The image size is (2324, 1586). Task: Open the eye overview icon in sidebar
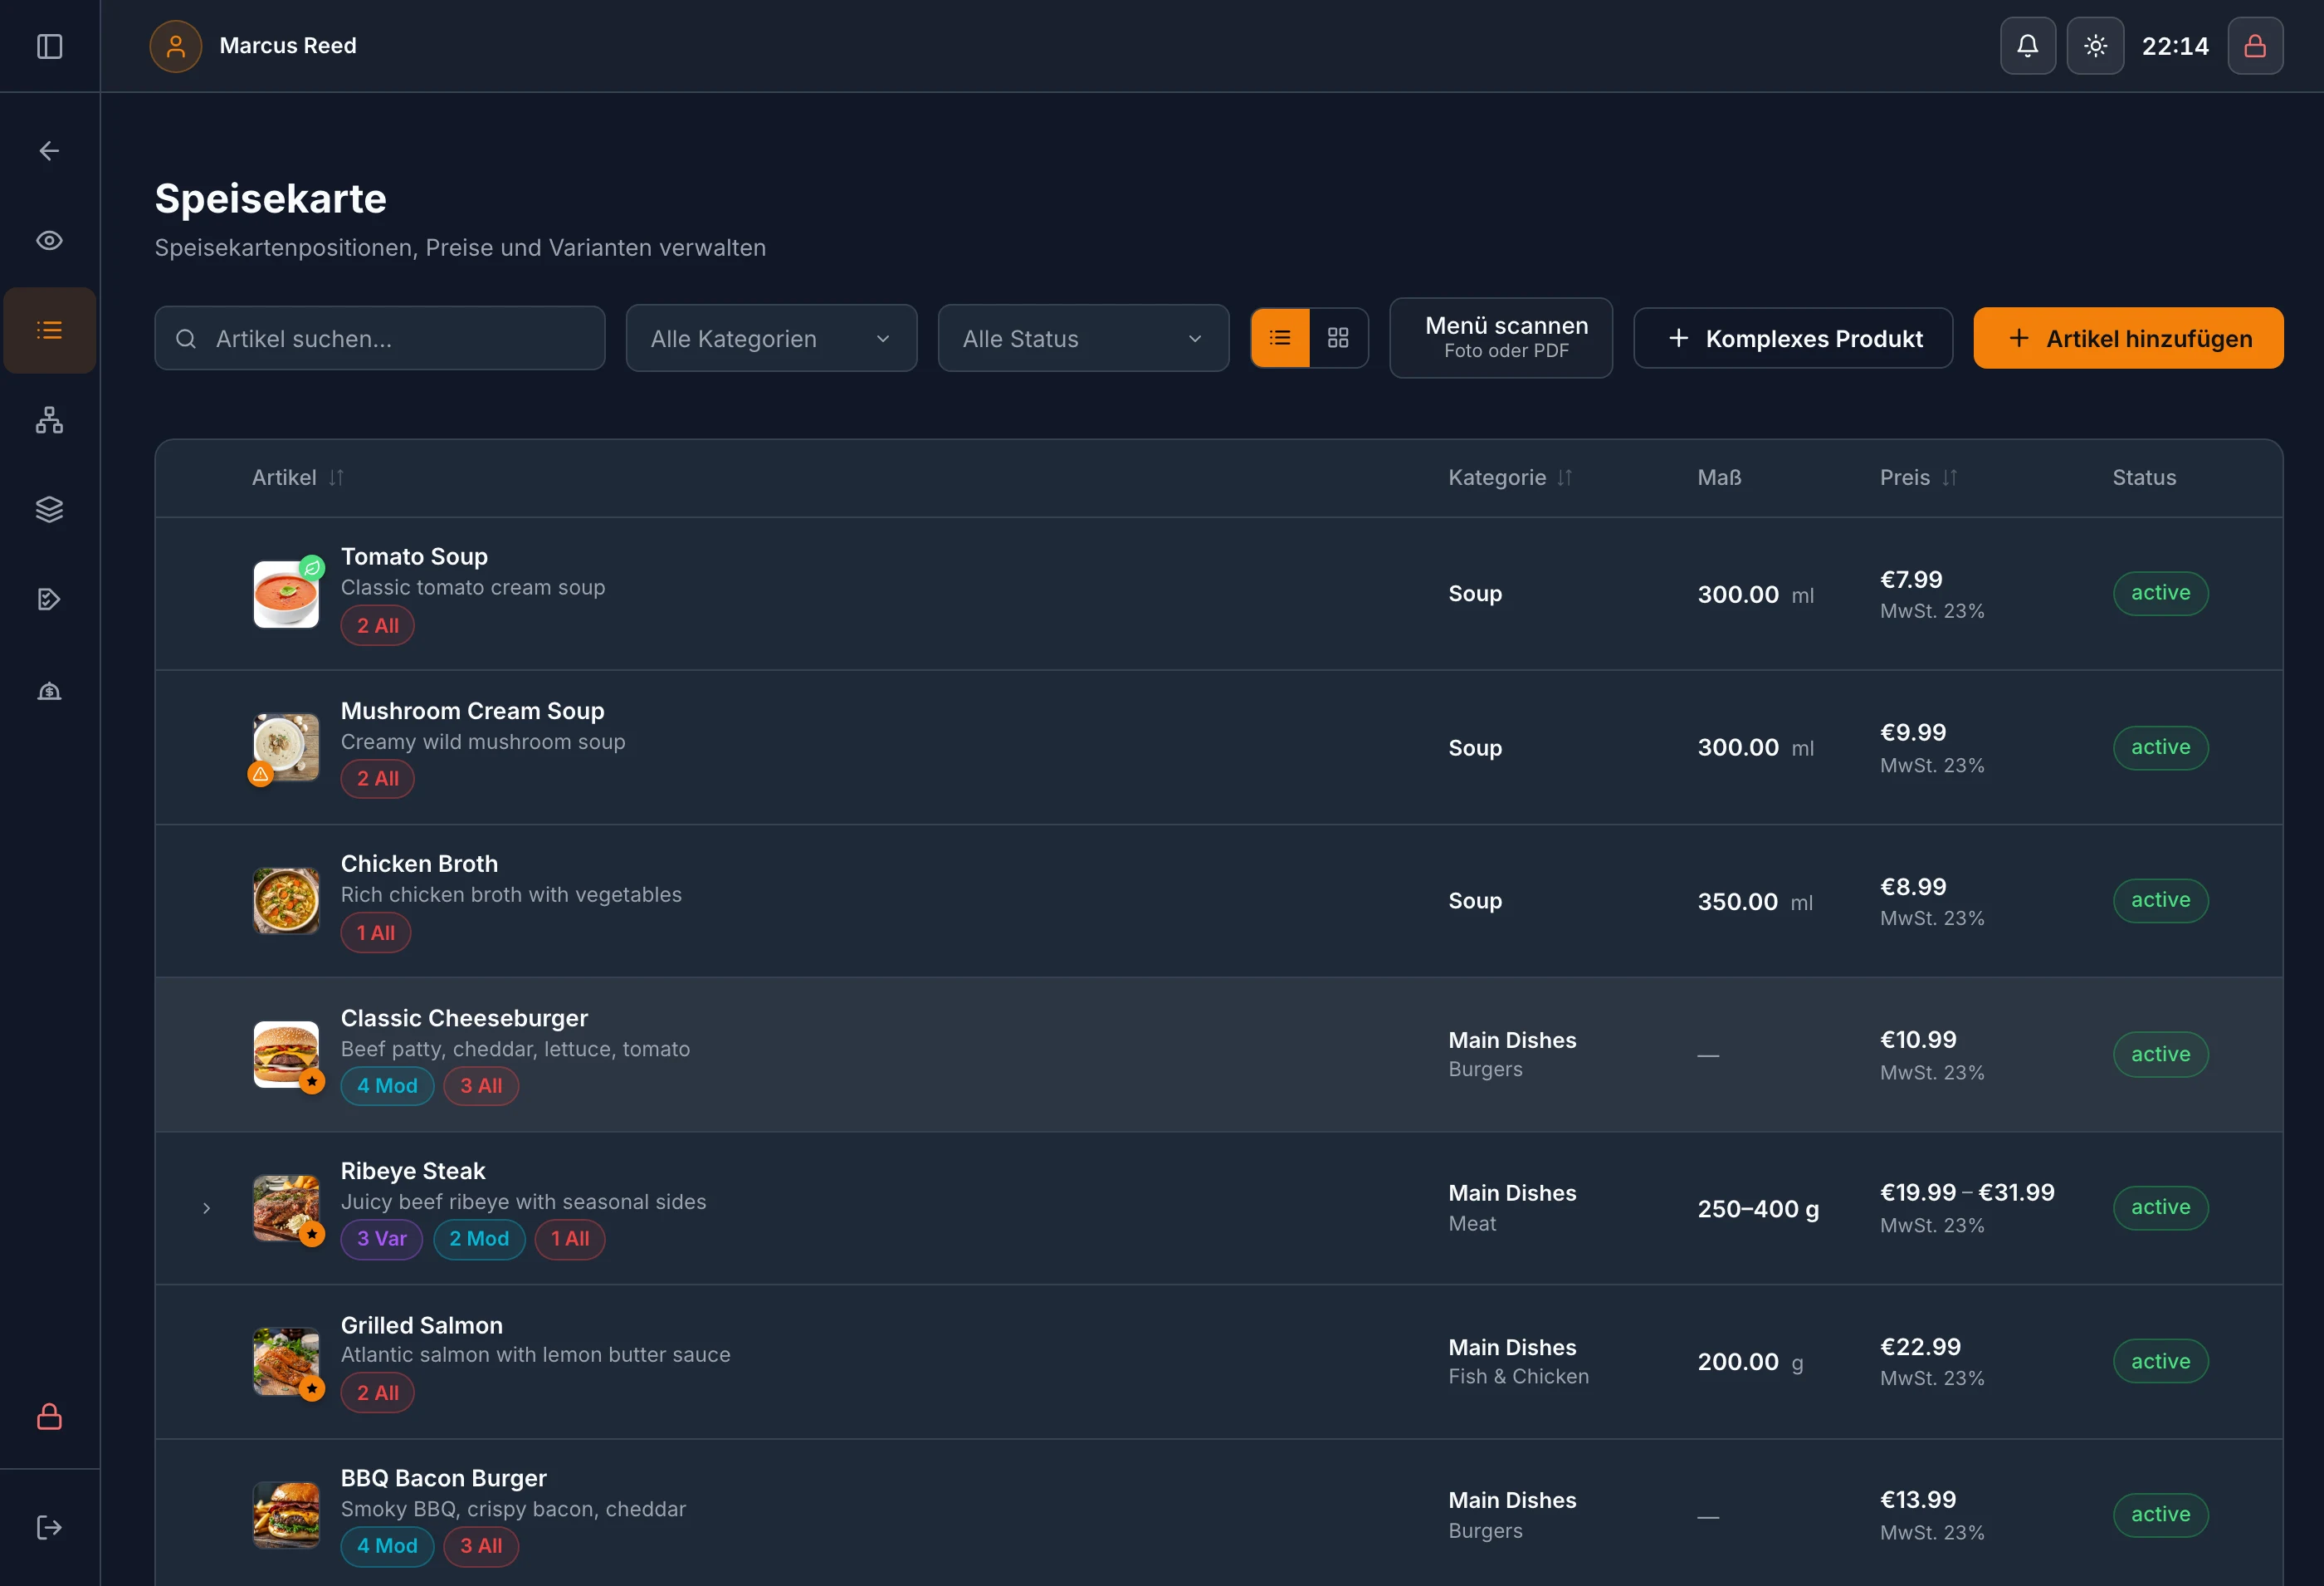(x=49, y=240)
